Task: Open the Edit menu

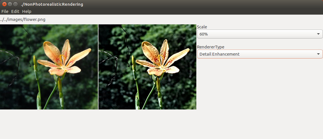Action: 15,11
